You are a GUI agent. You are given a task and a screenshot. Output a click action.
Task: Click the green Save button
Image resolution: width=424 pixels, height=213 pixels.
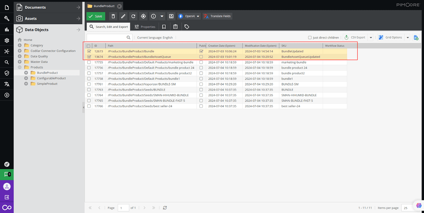[96, 16]
